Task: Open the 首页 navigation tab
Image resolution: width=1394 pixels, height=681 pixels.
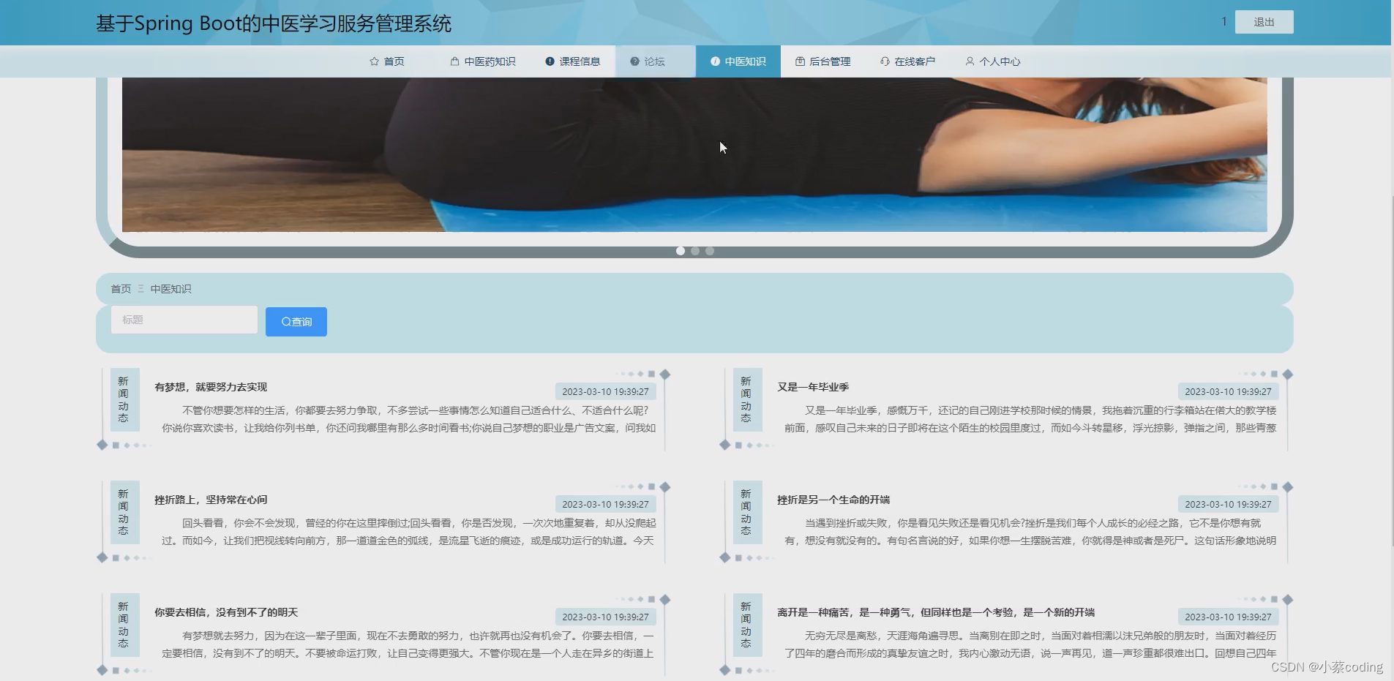Action: [387, 61]
